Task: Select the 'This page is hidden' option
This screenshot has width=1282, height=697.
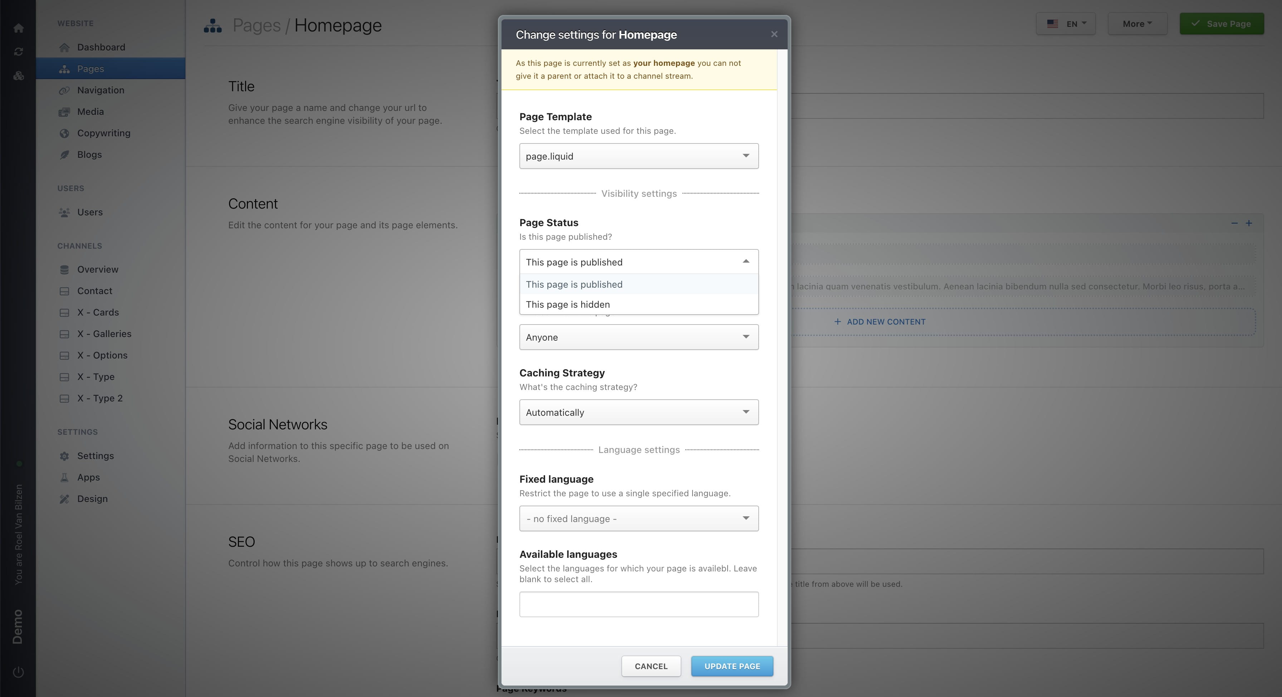Action: (x=568, y=304)
